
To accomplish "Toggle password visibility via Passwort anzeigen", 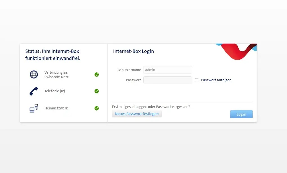I will (197, 80).
